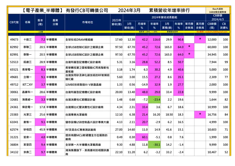This screenshot has height=166, width=235.
Task: Select CB code 49681
Action: point(14,77)
